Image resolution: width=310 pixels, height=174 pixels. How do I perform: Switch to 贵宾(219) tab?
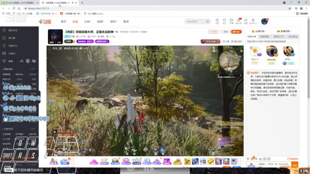pyautogui.click(x=279, y=36)
